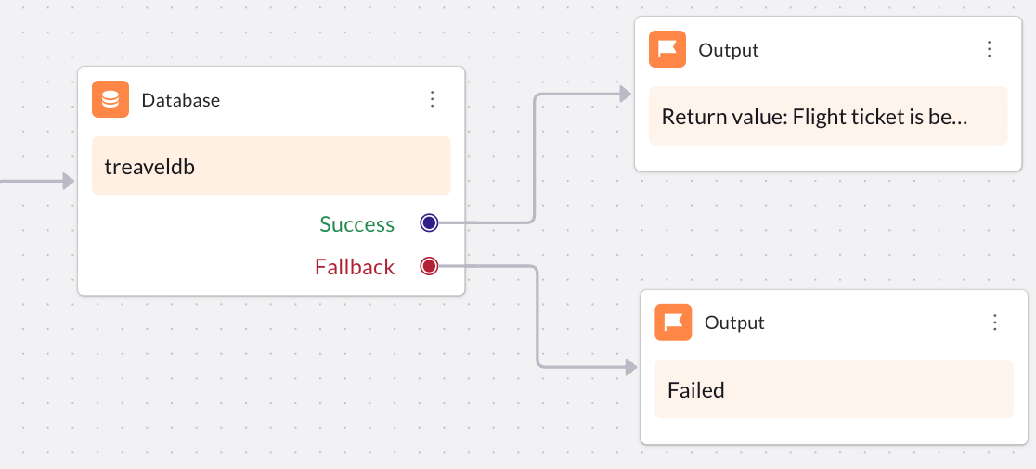
Task: Click the arrowhead entering the Failed Output node
Action: coord(631,368)
